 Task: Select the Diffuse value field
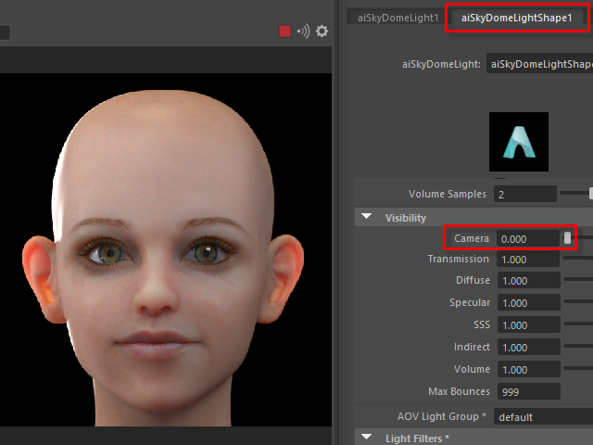click(527, 281)
